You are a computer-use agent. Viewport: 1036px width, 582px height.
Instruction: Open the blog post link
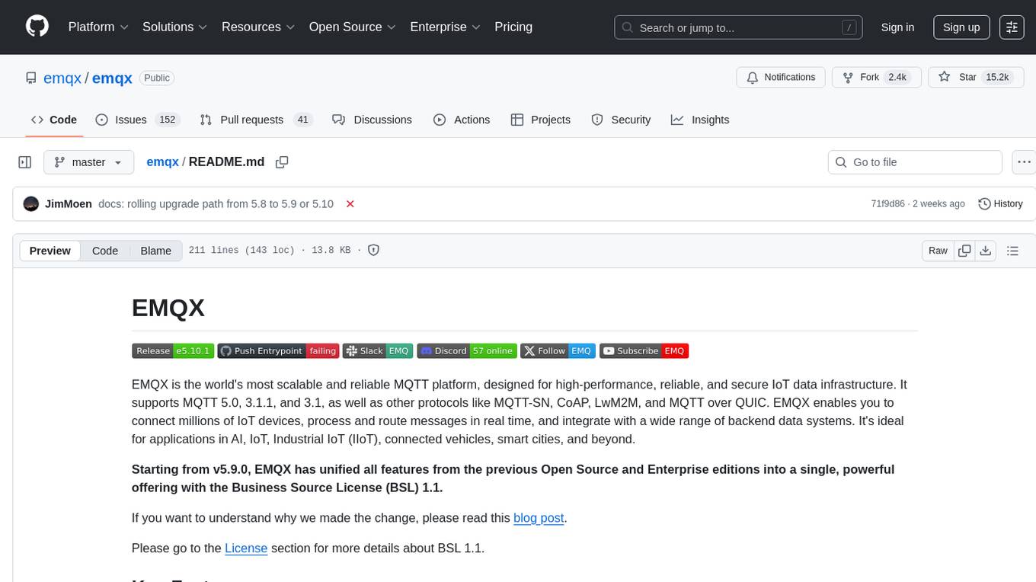pos(539,518)
